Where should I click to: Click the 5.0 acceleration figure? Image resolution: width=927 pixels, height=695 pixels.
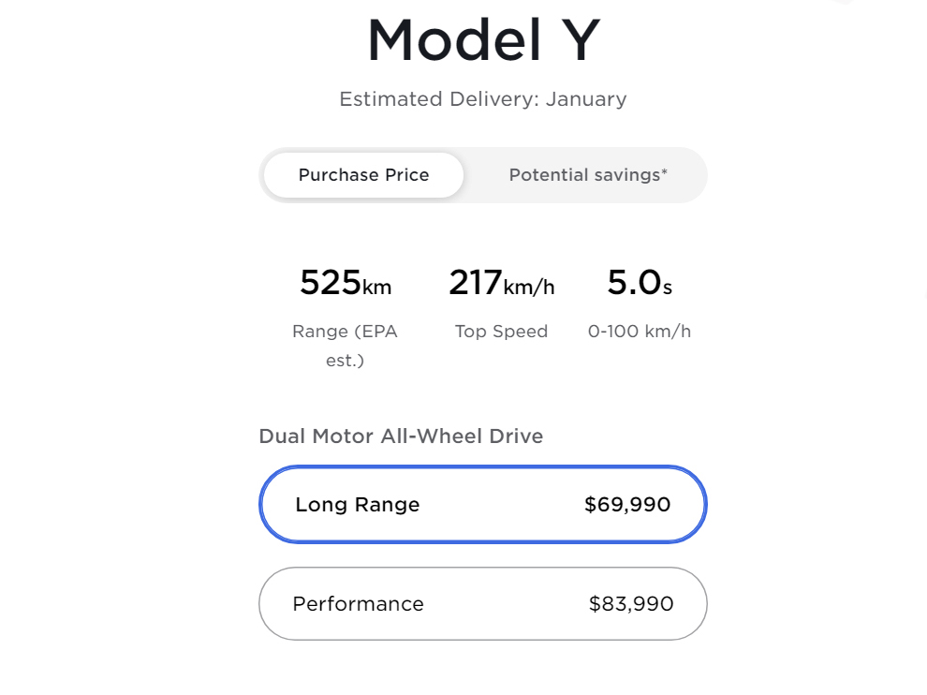tap(634, 282)
